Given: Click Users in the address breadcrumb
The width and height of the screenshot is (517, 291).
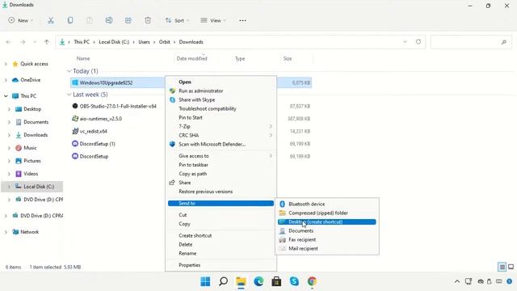Looking at the screenshot, I should pos(144,42).
